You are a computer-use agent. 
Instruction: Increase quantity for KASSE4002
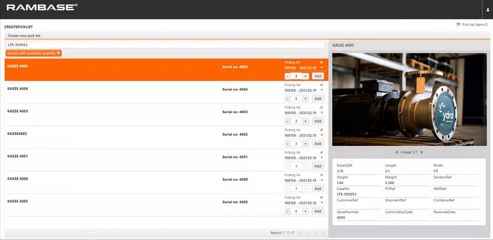305,143
